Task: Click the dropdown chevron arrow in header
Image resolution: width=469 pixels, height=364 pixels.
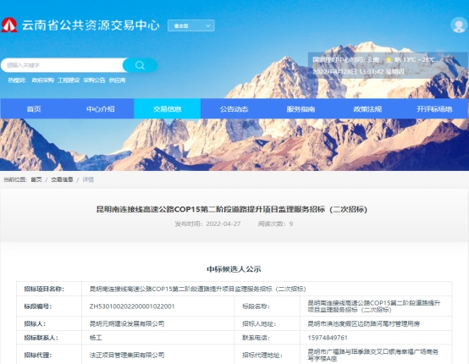Action: click(x=208, y=25)
